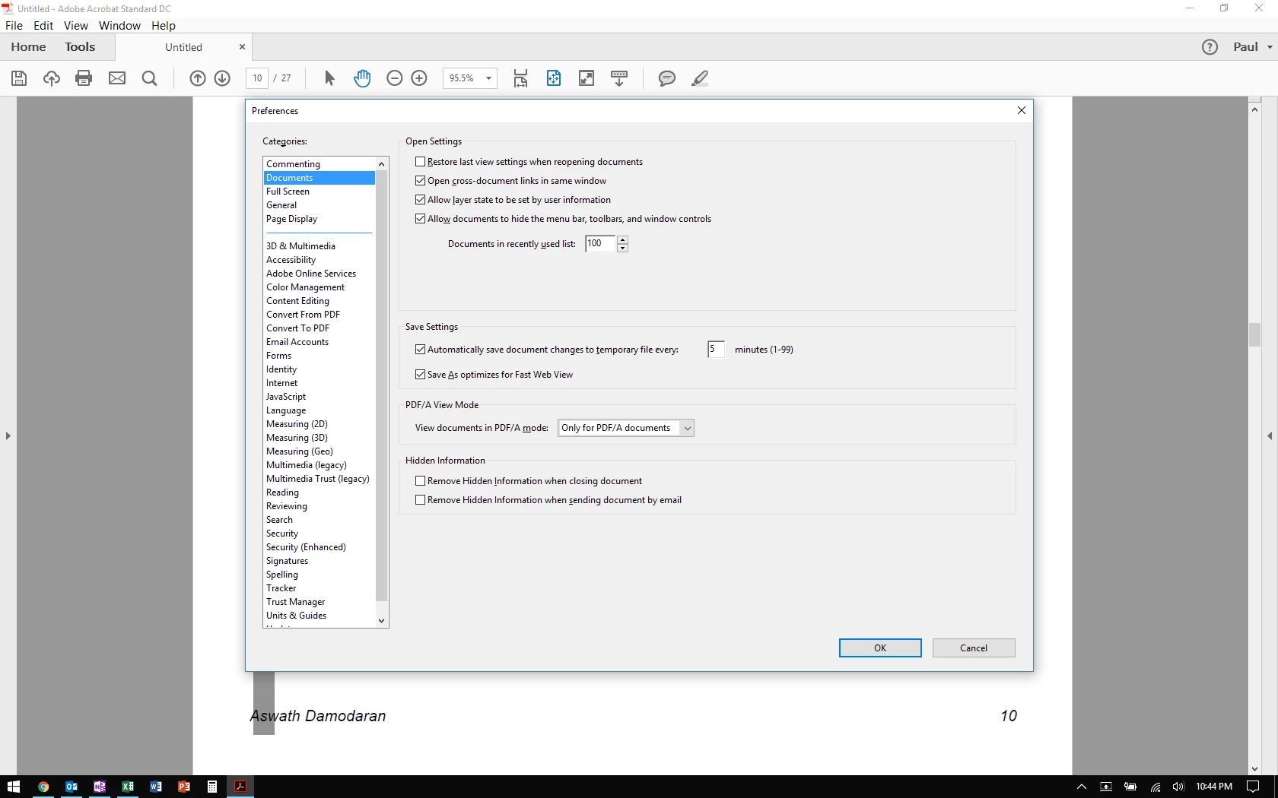This screenshot has width=1278, height=798.
Task: Go to previous page arrow icon
Action: point(197,78)
